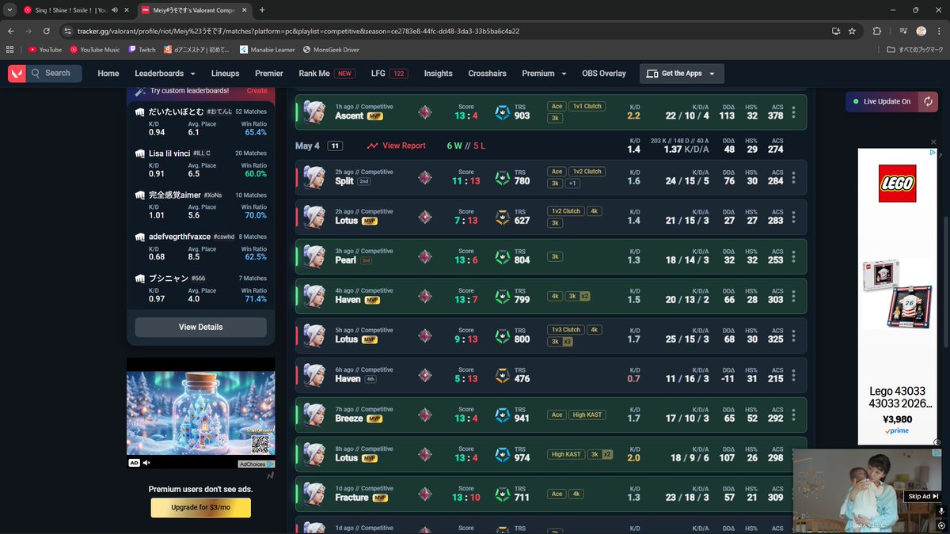This screenshot has height=534, width=950.
Task: Open the Rank Me NEW nav item
Action: [327, 74]
